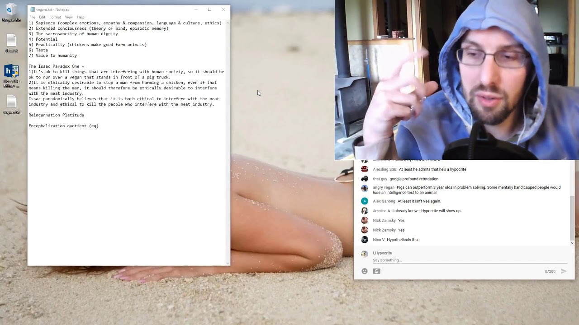
Task: Minimize the Notepad window
Action: pyautogui.click(x=196, y=9)
